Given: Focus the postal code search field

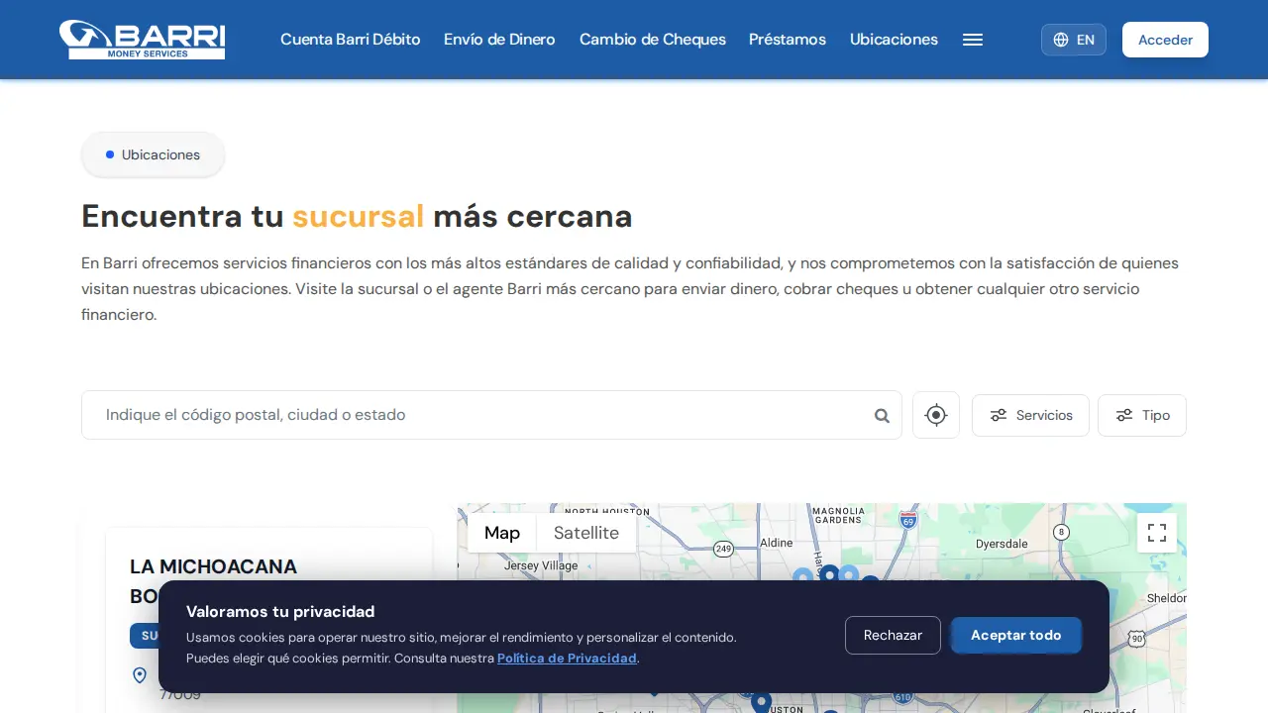Looking at the screenshot, I should coord(491,415).
